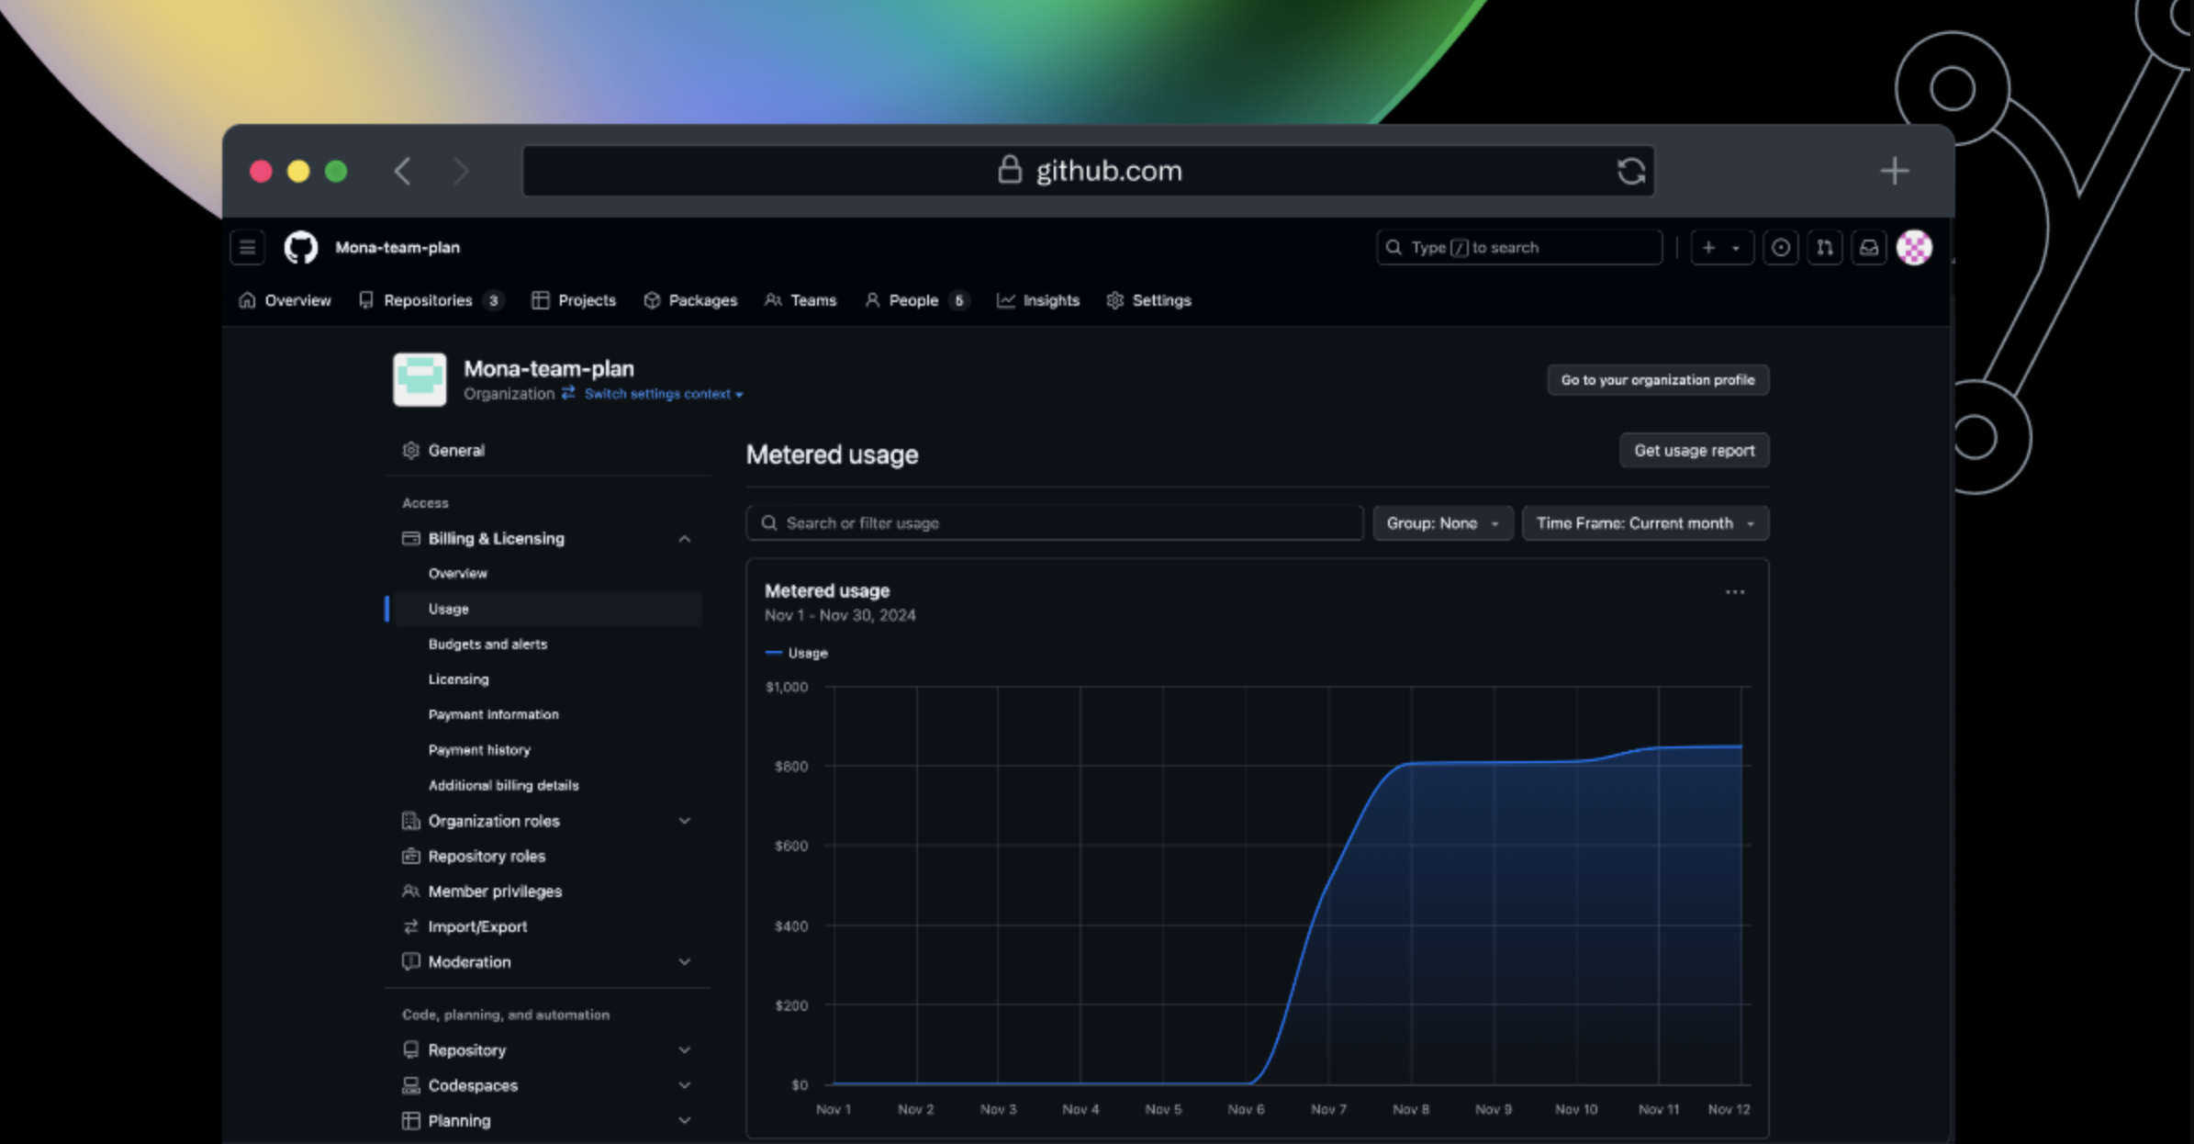
Task: Click the Member privileges sidebar icon
Action: 412,890
